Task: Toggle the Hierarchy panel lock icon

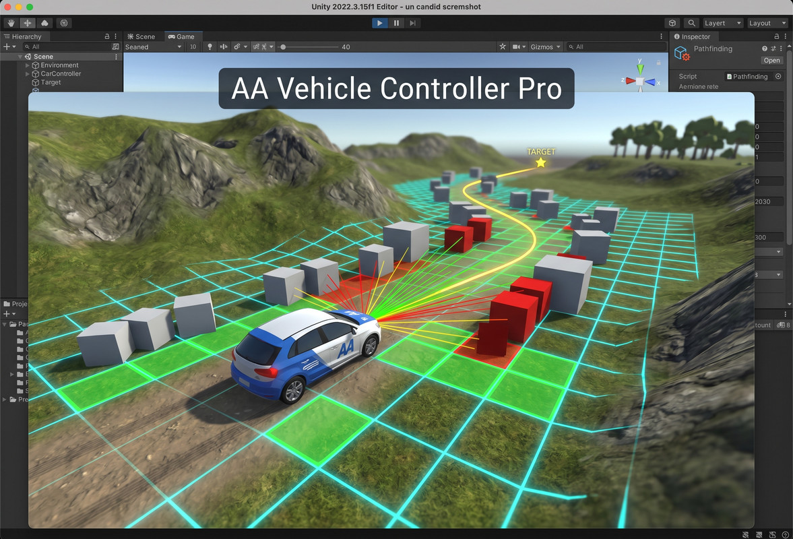Action: 106,36
